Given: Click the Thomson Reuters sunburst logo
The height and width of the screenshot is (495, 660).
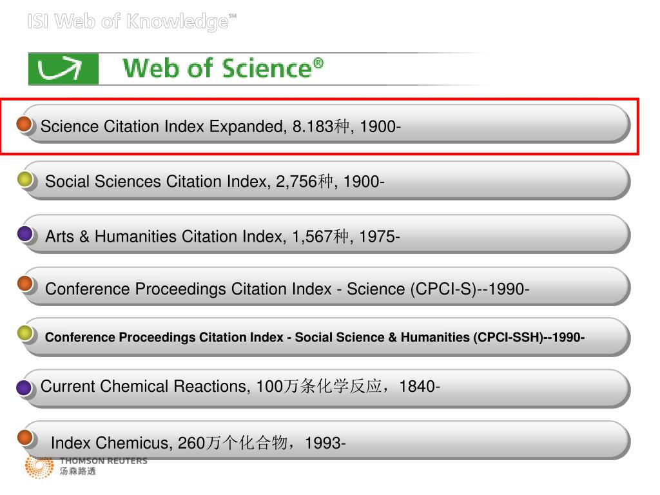Looking at the screenshot, I should [39, 467].
